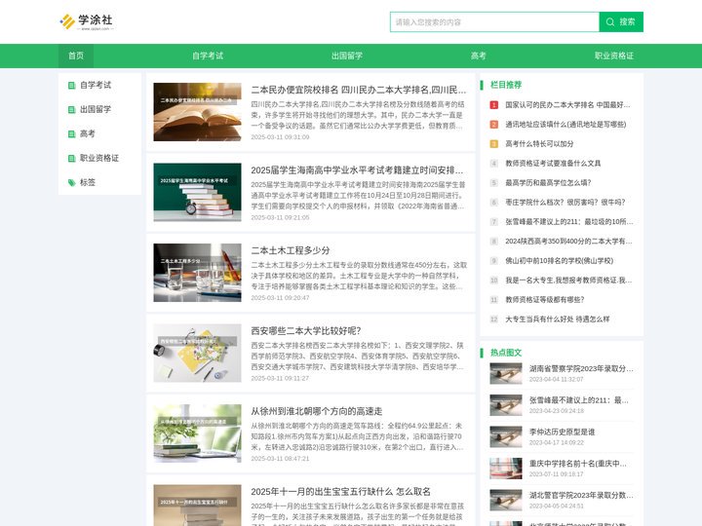The height and width of the screenshot is (526, 702).
Task: Open the open-book thumbnail for 二本民办便宜院校排名
Action: click(x=197, y=112)
